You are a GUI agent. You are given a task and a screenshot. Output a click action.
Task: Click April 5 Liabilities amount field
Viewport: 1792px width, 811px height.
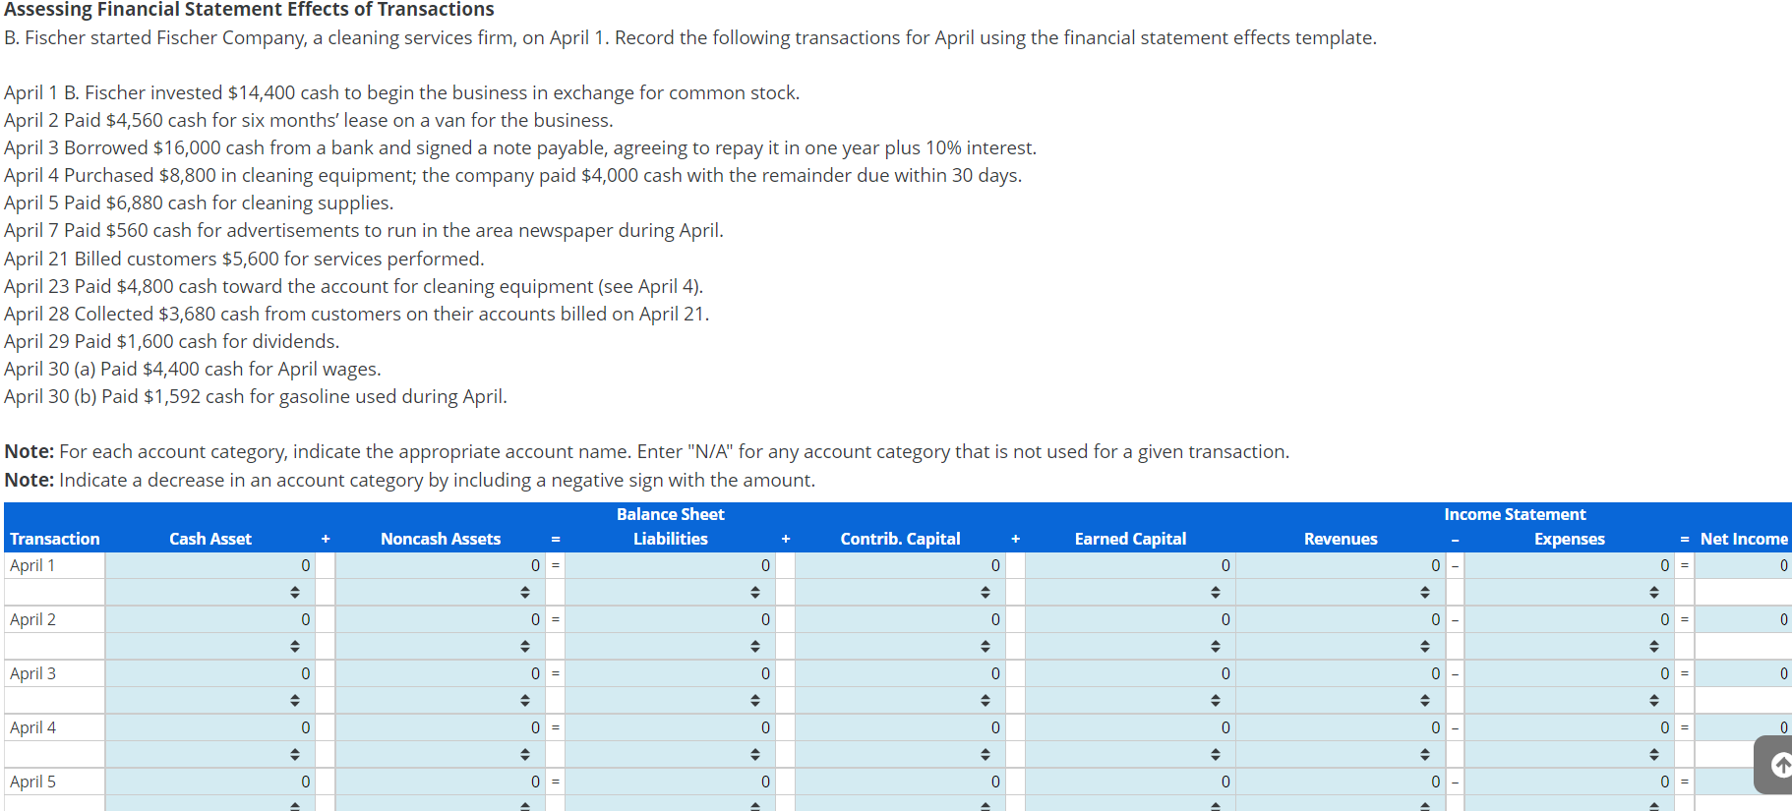click(670, 782)
